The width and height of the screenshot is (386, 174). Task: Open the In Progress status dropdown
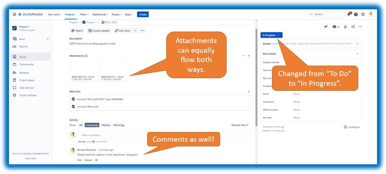(271, 35)
